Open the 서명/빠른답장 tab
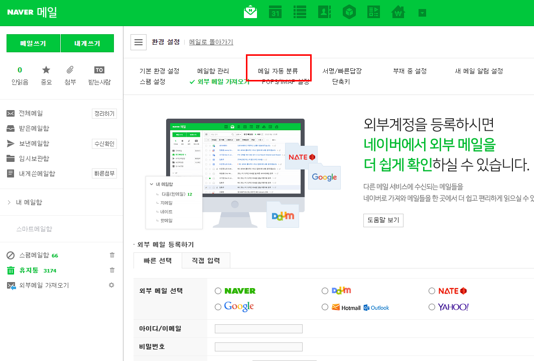This screenshot has width=534, height=361. pyautogui.click(x=342, y=71)
